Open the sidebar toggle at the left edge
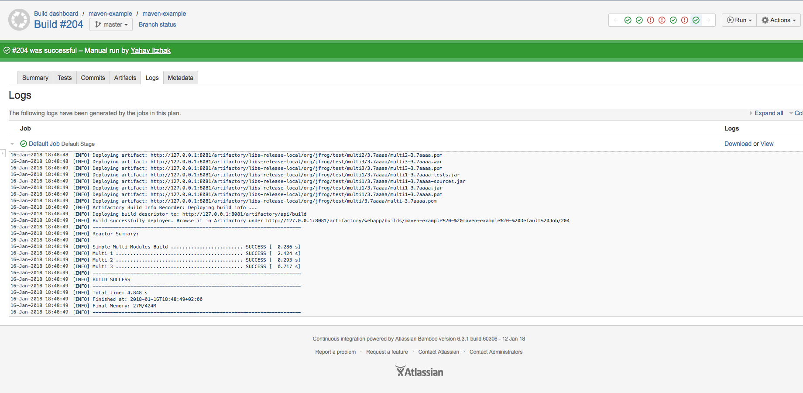The height and width of the screenshot is (393, 803). (x=2, y=153)
